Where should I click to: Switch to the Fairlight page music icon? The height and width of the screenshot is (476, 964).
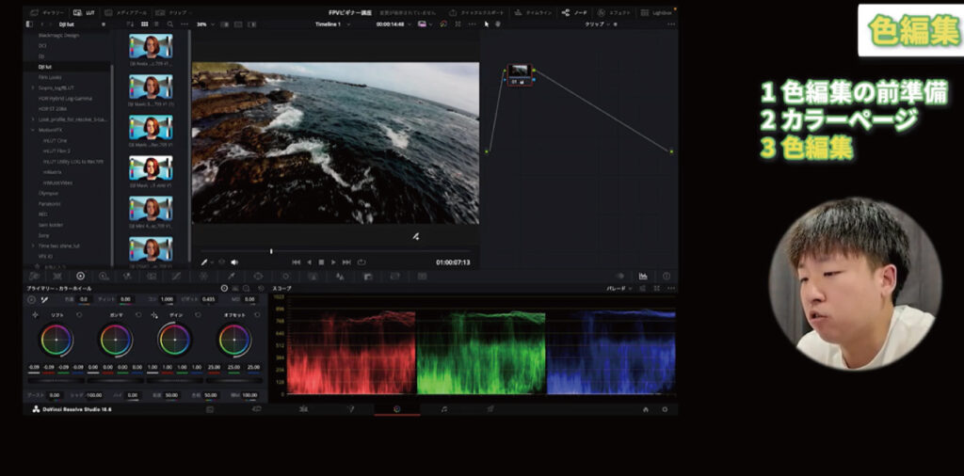pyautogui.click(x=444, y=409)
